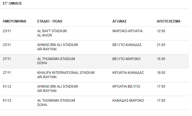This screenshot has height=116, width=192.
Task: Click the 18:00 kickoff time
Action: pos(161,73)
